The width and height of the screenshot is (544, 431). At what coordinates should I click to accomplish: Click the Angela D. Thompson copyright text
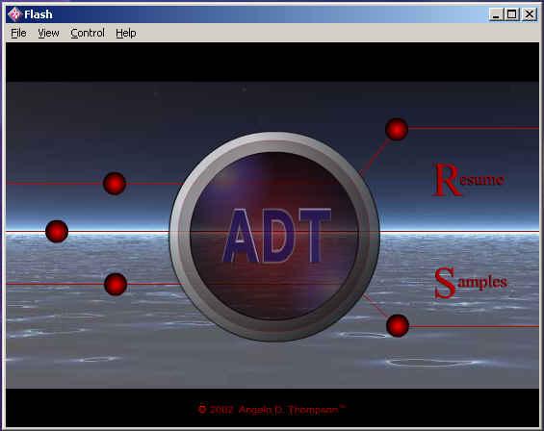(x=272, y=410)
